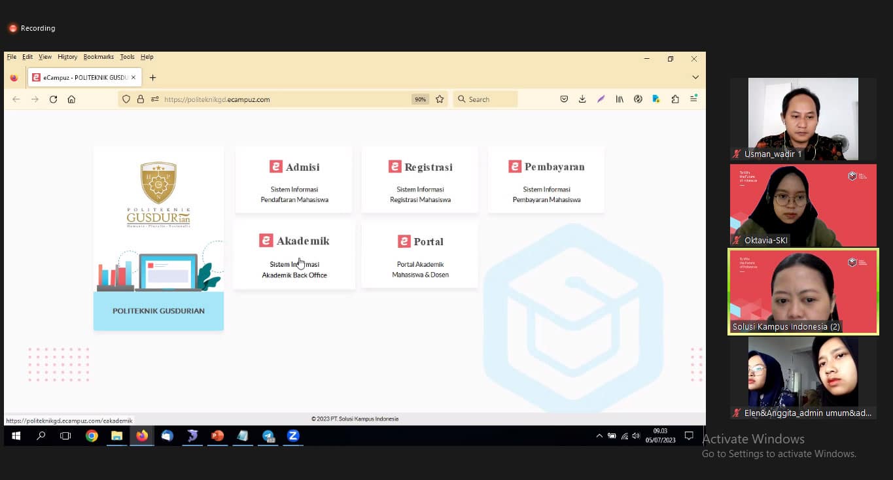Open Task View on taskbar
893x480 pixels.
tap(65, 436)
